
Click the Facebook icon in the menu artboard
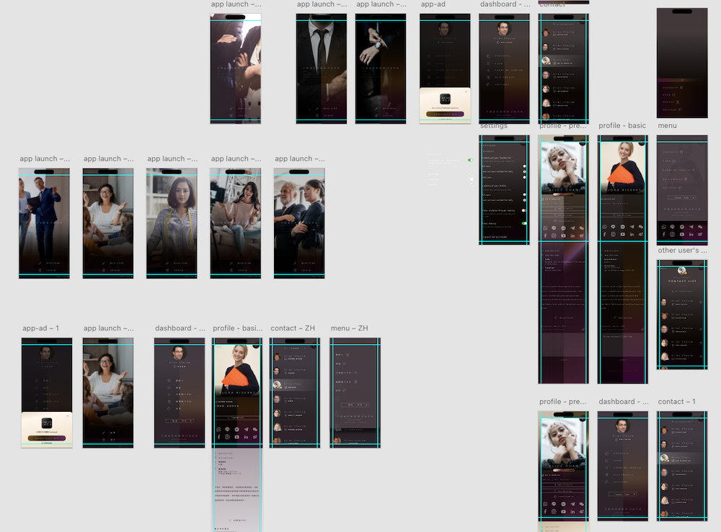[x=664, y=235]
